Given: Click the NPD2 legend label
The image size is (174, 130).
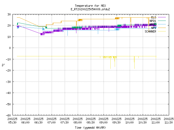Looking at the screenshot, I should (x=153, y=24).
